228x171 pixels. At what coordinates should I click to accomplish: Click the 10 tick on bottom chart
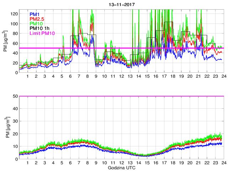pyautogui.click(x=15, y=146)
